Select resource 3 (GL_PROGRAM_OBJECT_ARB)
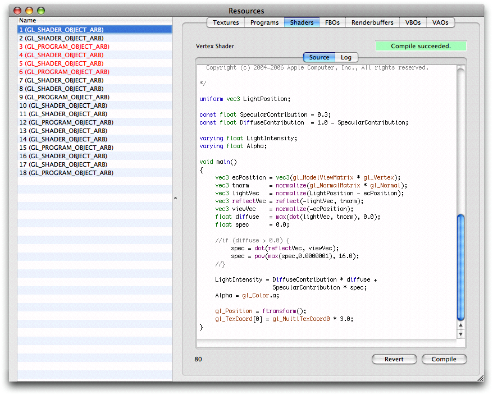 [x=65, y=47]
